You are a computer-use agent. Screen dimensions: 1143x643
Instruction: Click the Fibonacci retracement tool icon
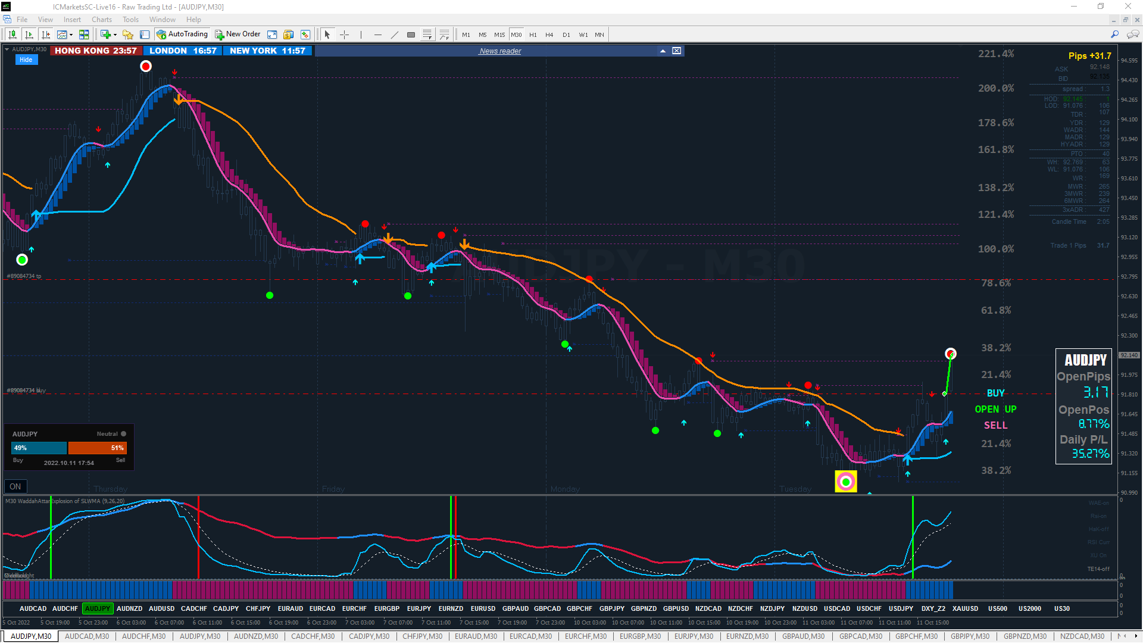pos(427,35)
